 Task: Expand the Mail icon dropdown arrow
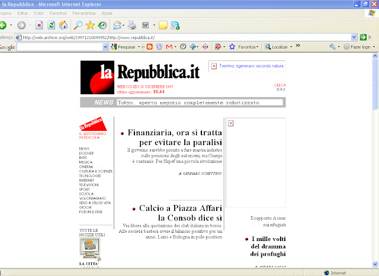[124, 25]
